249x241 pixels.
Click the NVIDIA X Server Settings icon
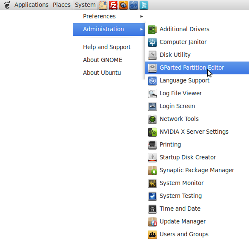[x=152, y=132]
